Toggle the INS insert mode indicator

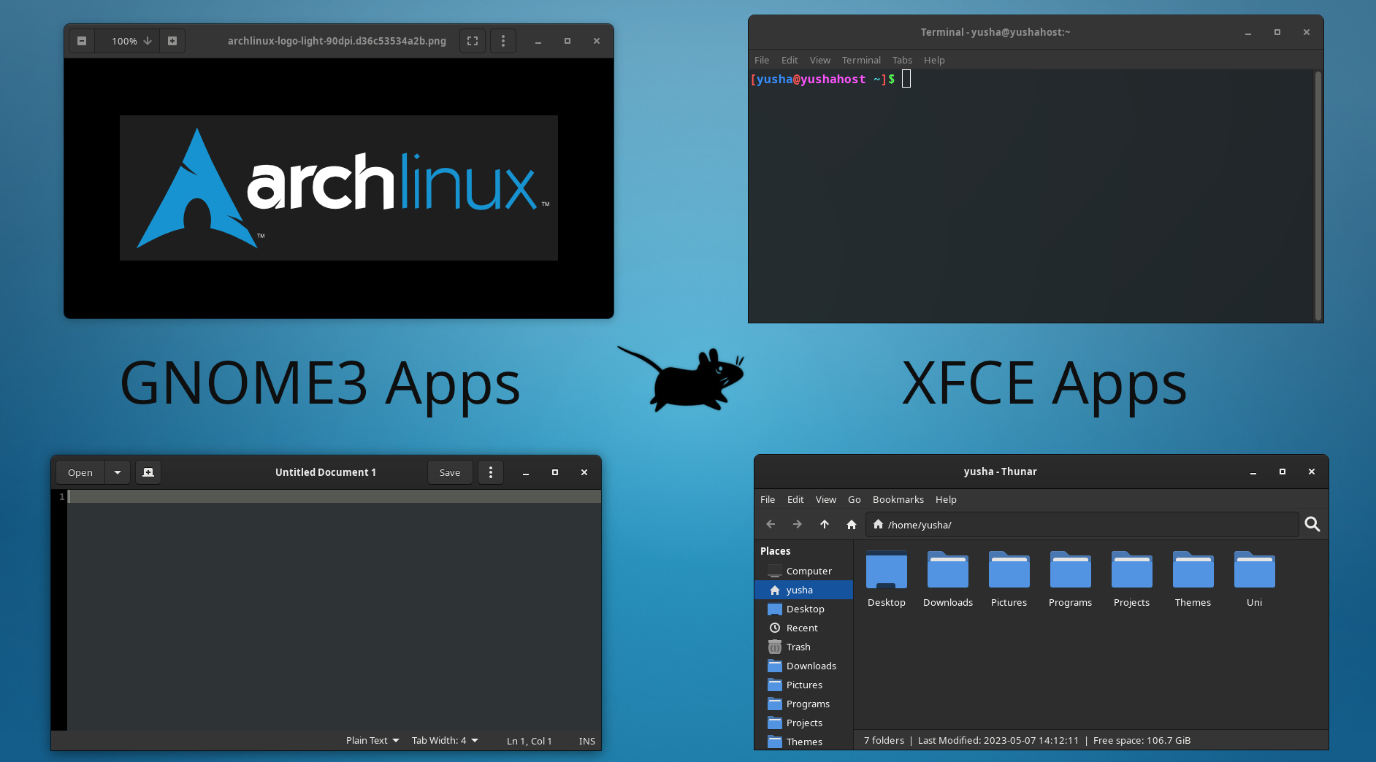coord(587,741)
